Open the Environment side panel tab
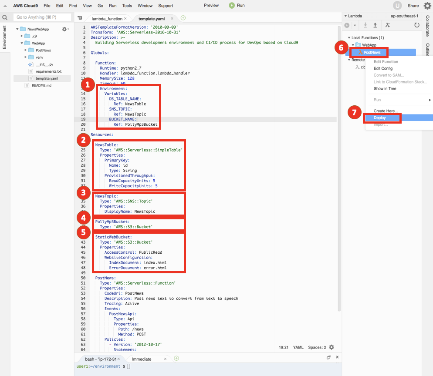Image resolution: width=433 pixels, height=376 pixels. coord(4,37)
